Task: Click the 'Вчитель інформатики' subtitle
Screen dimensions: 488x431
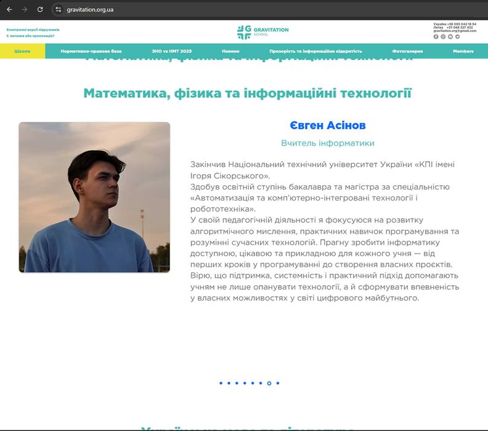Action: coord(328,143)
